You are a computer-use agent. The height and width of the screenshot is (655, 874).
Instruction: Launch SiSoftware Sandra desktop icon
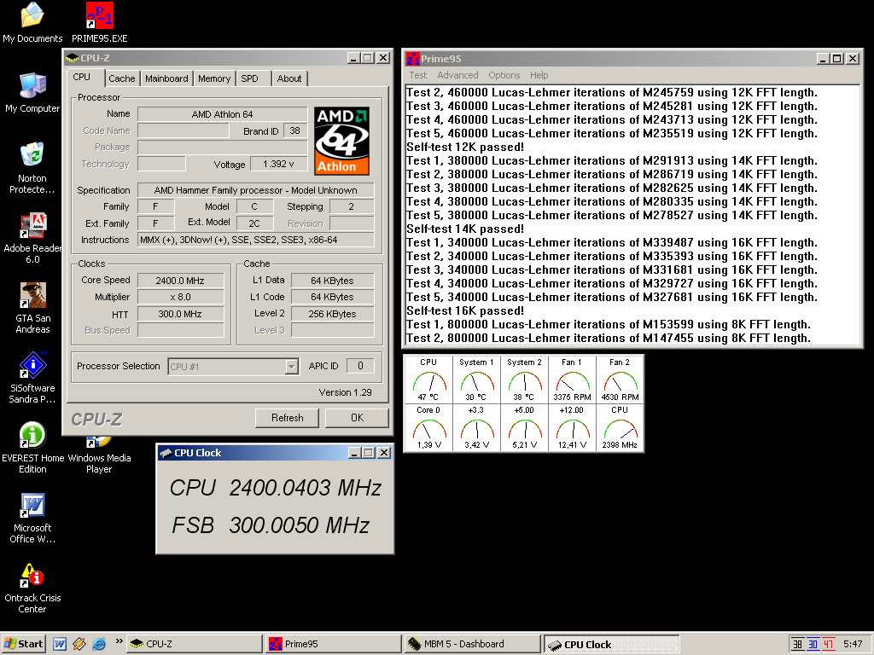click(32, 366)
